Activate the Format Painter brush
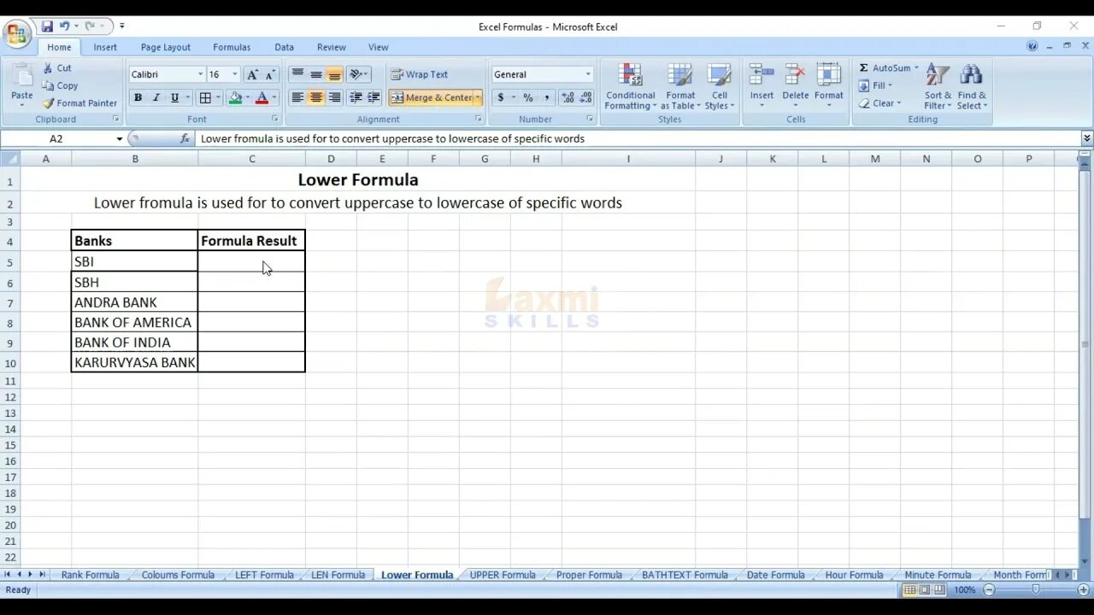The height and width of the screenshot is (615, 1094). click(79, 103)
